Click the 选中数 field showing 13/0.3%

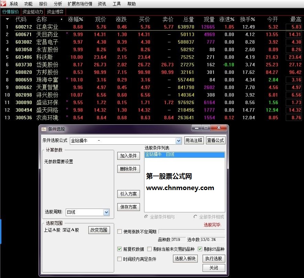tap(213, 240)
